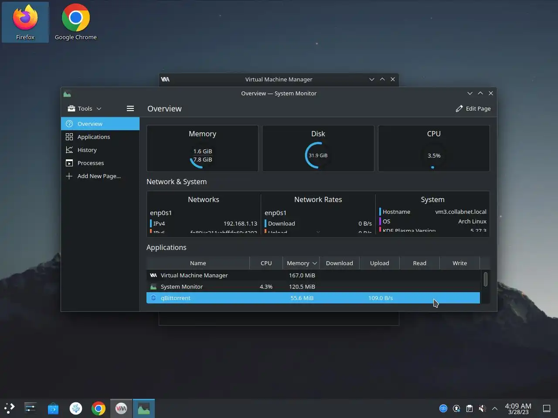Click the Overview page icon in sidebar
The width and height of the screenshot is (558, 418).
69,124
